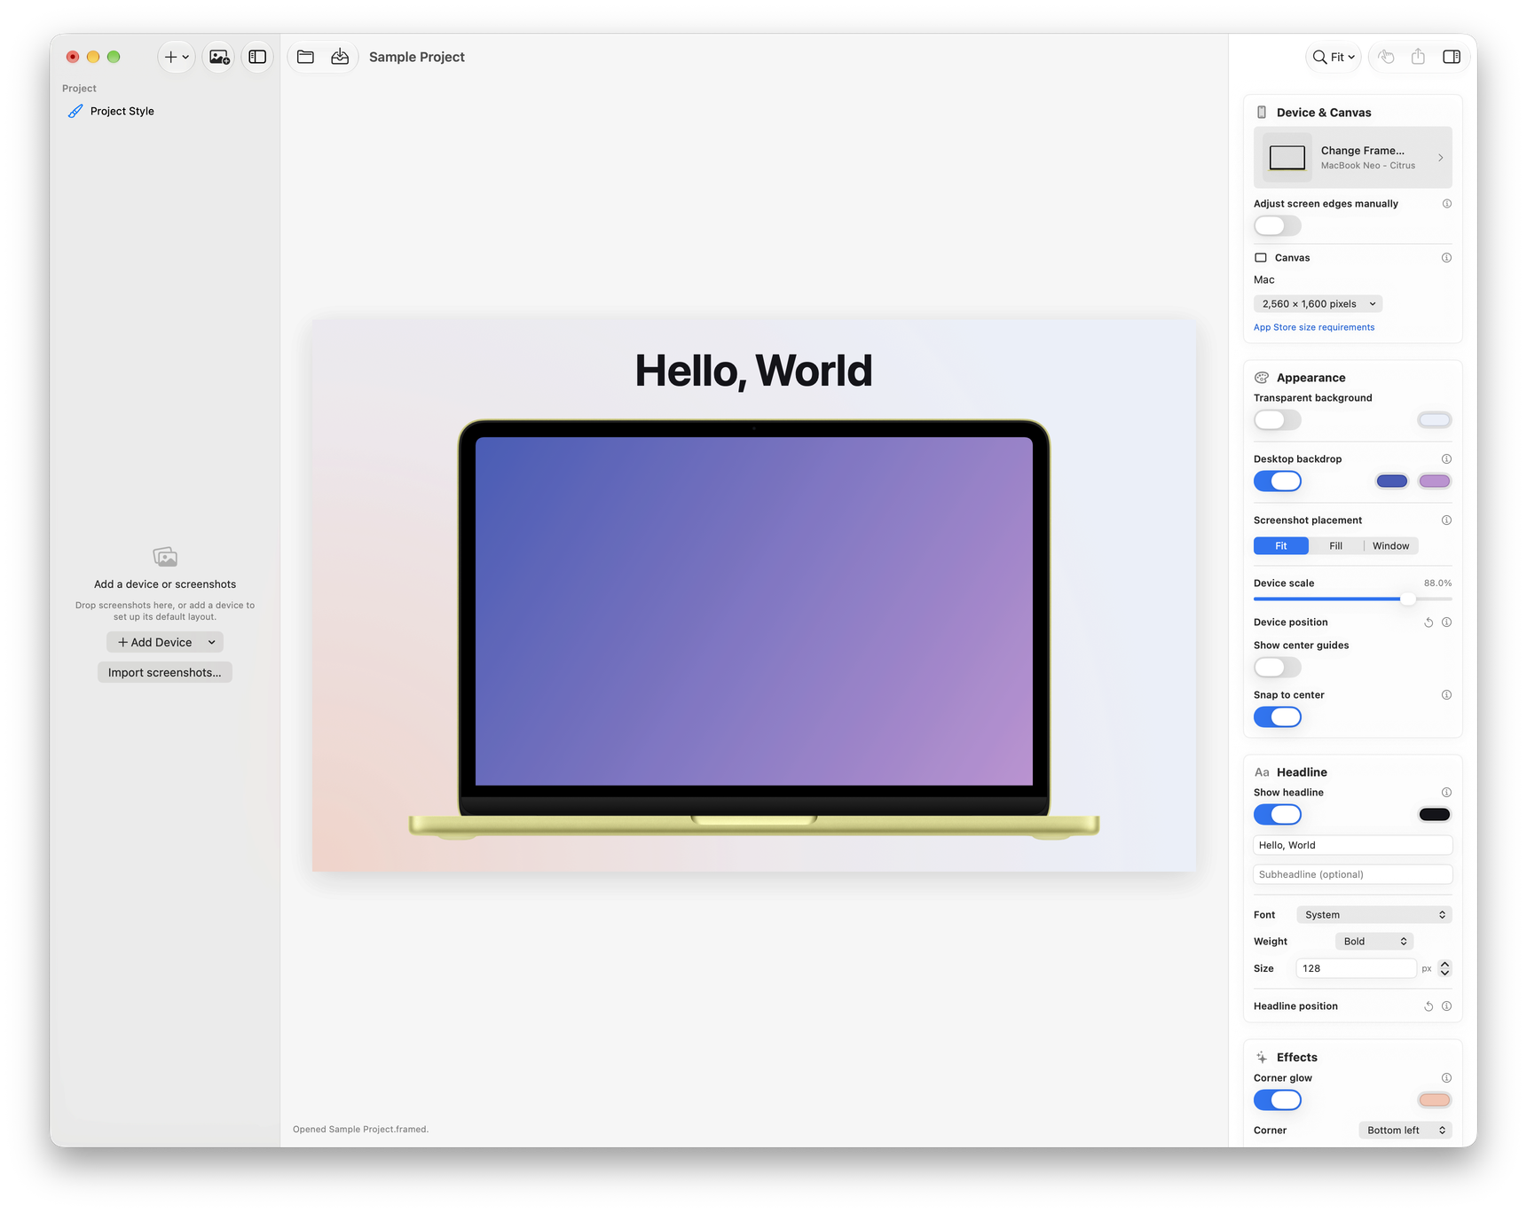The image size is (1527, 1213).
Task: Toggle Transparent background switch
Action: 1278,420
